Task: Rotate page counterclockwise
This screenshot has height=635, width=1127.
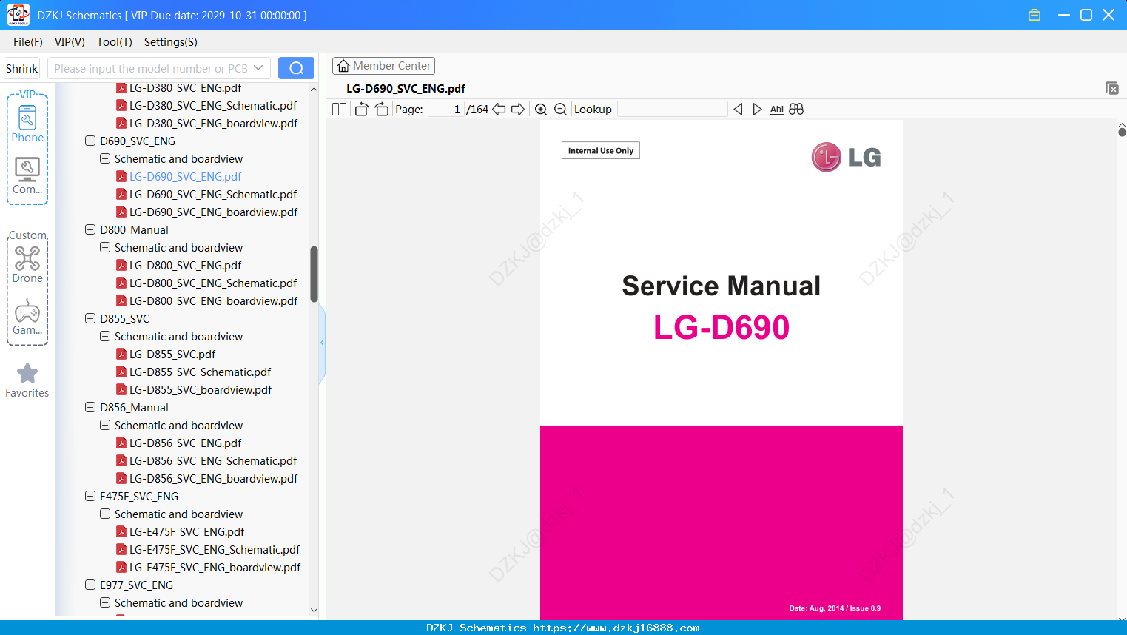Action: click(x=361, y=110)
